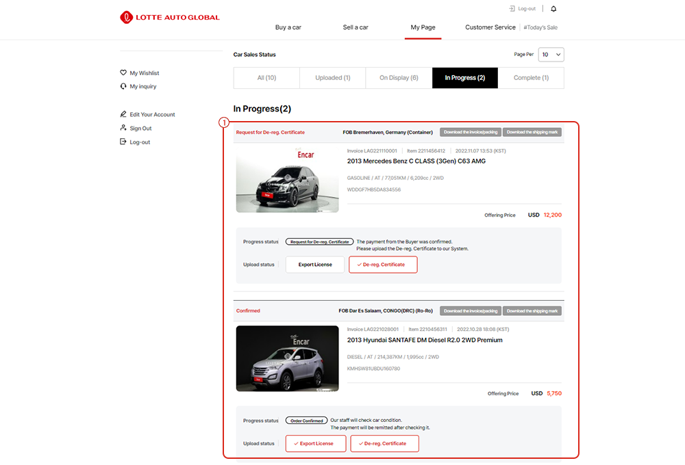The width and height of the screenshot is (685, 465).
Task: Download shipping mark for the Mercedes Benz order
Action: point(532,132)
